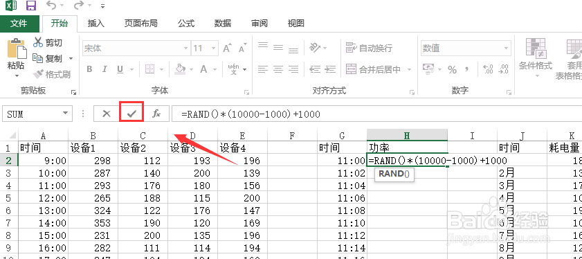Increase the indent

pyautogui.click(x=330, y=69)
